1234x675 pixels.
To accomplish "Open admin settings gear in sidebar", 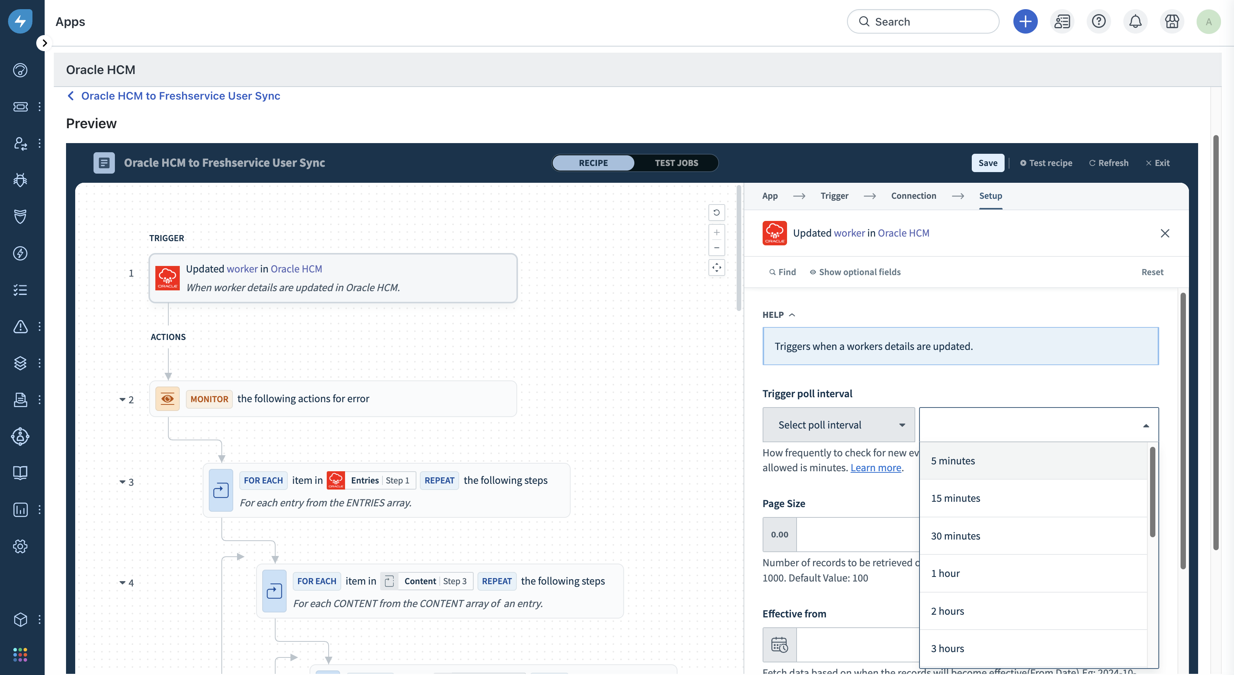I will [x=20, y=546].
